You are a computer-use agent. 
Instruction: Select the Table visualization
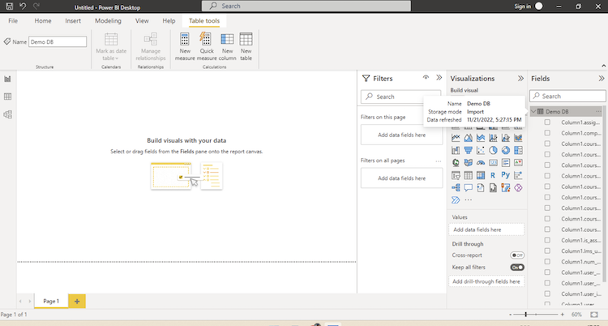[468, 175]
